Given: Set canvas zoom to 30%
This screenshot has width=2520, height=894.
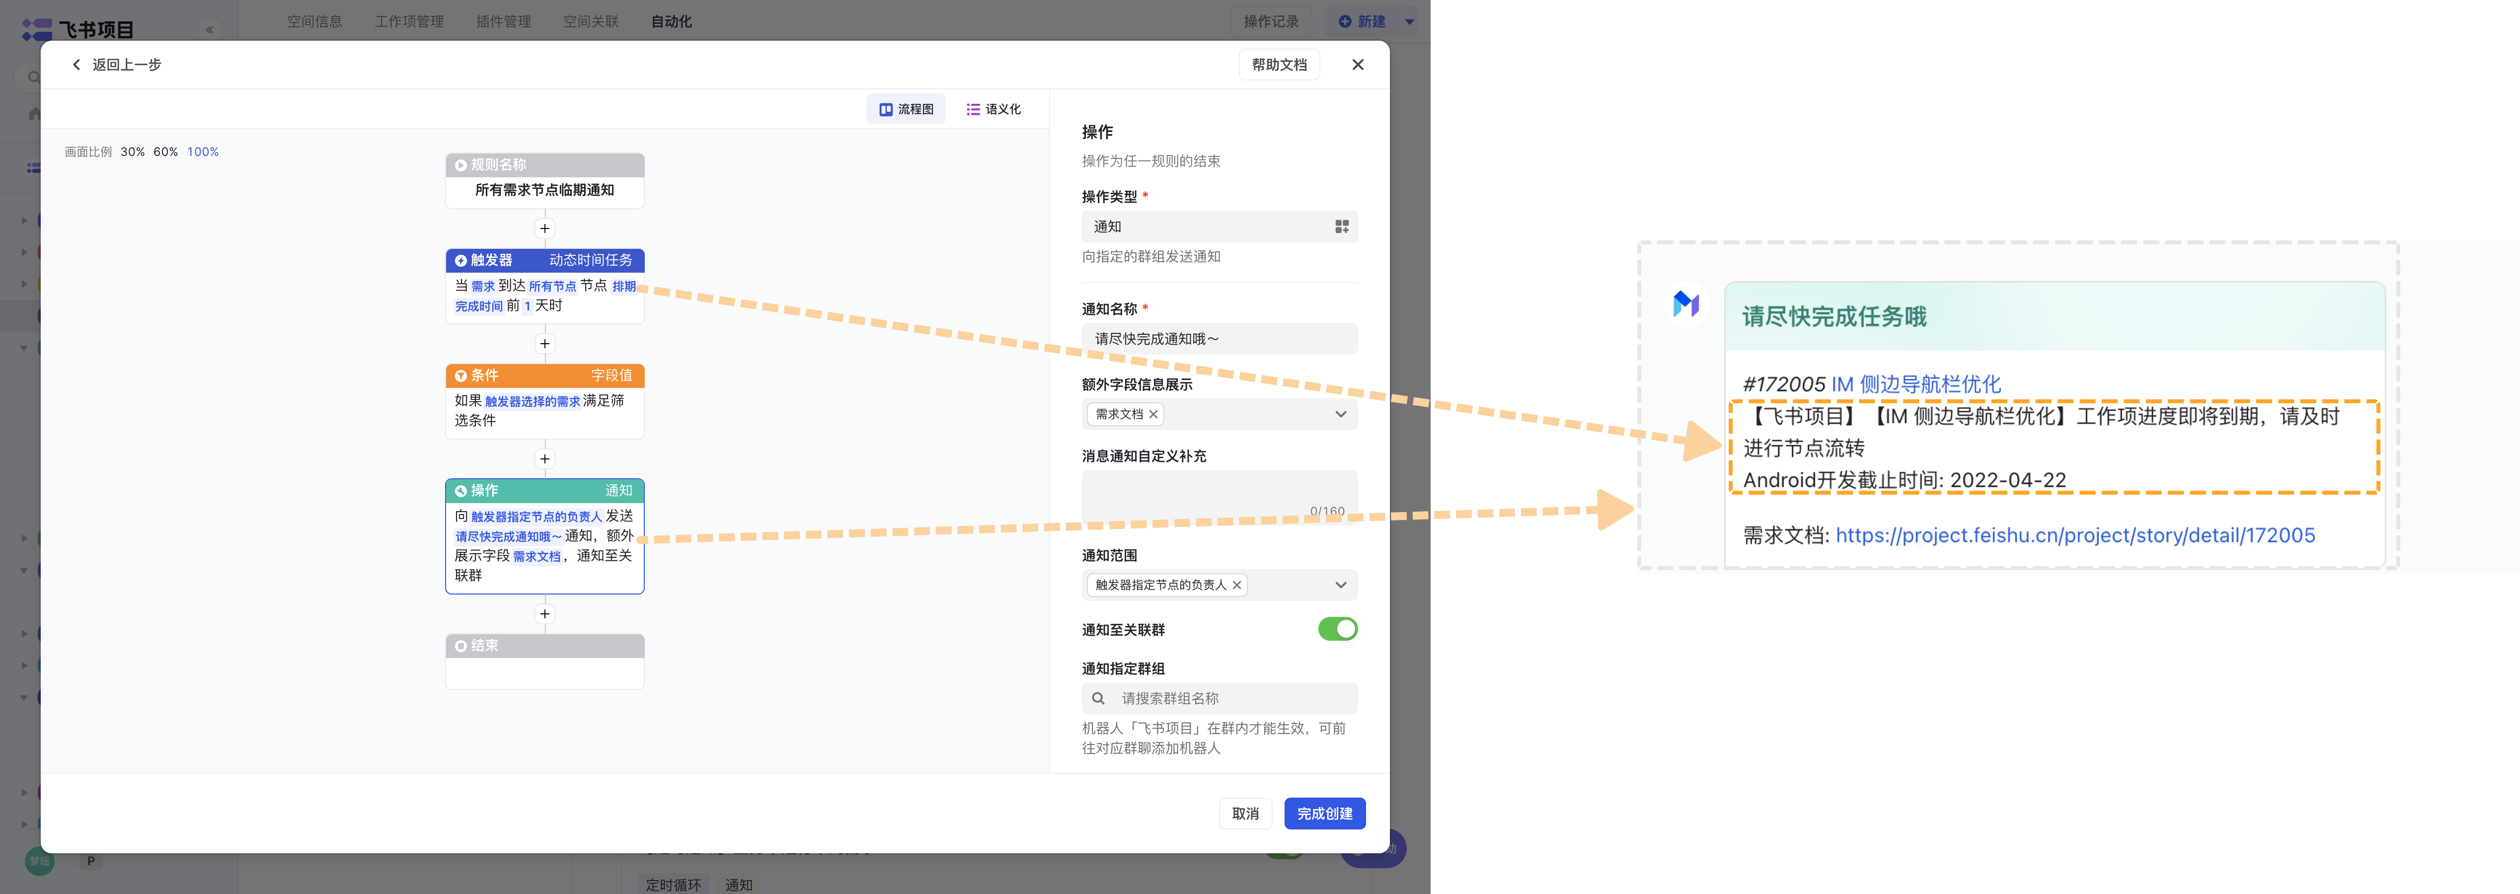Looking at the screenshot, I should tap(132, 151).
